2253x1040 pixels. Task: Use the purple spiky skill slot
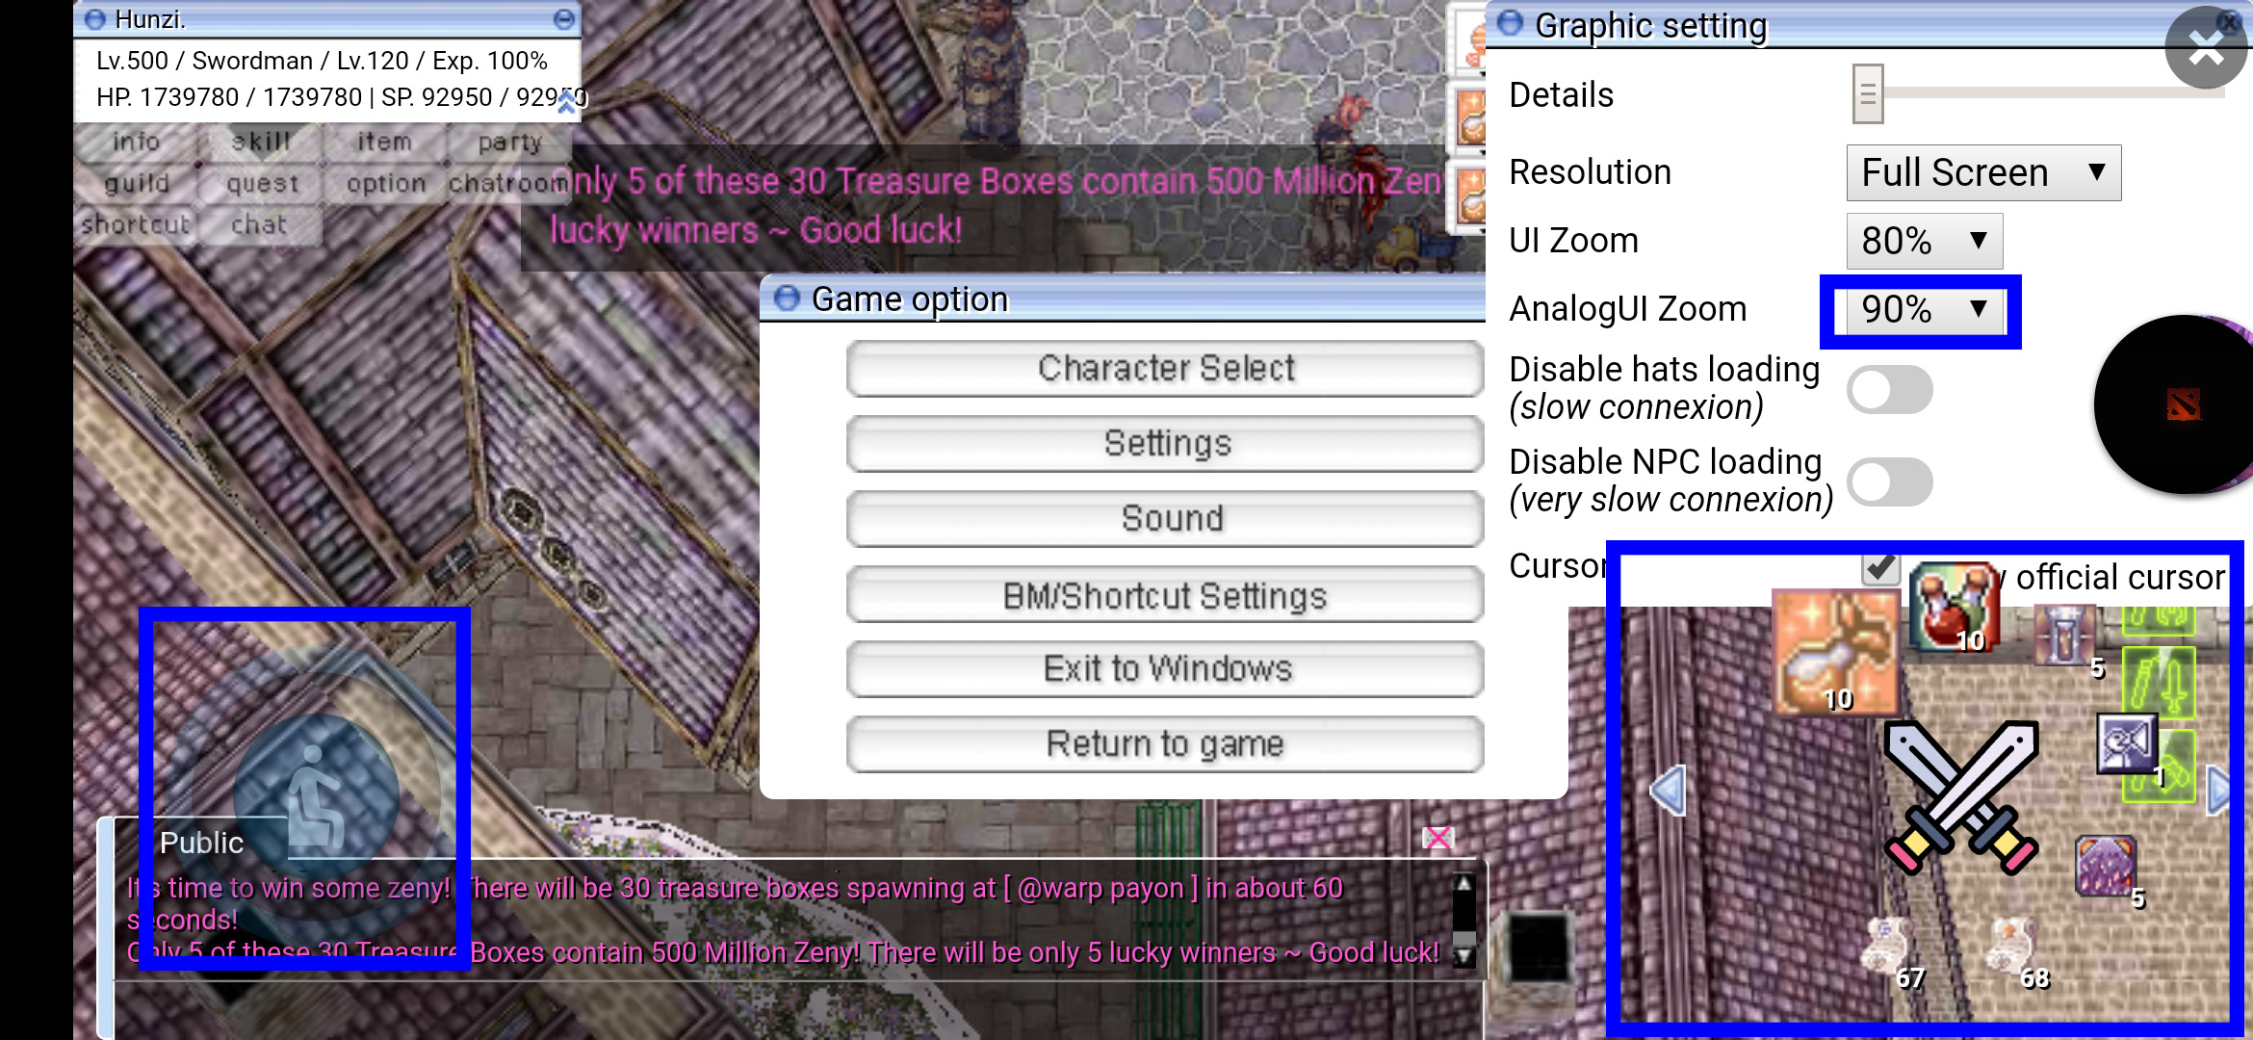[x=2105, y=866]
